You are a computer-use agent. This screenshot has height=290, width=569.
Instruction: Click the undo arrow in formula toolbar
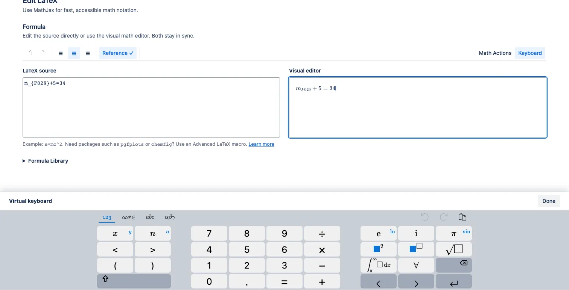coord(30,53)
